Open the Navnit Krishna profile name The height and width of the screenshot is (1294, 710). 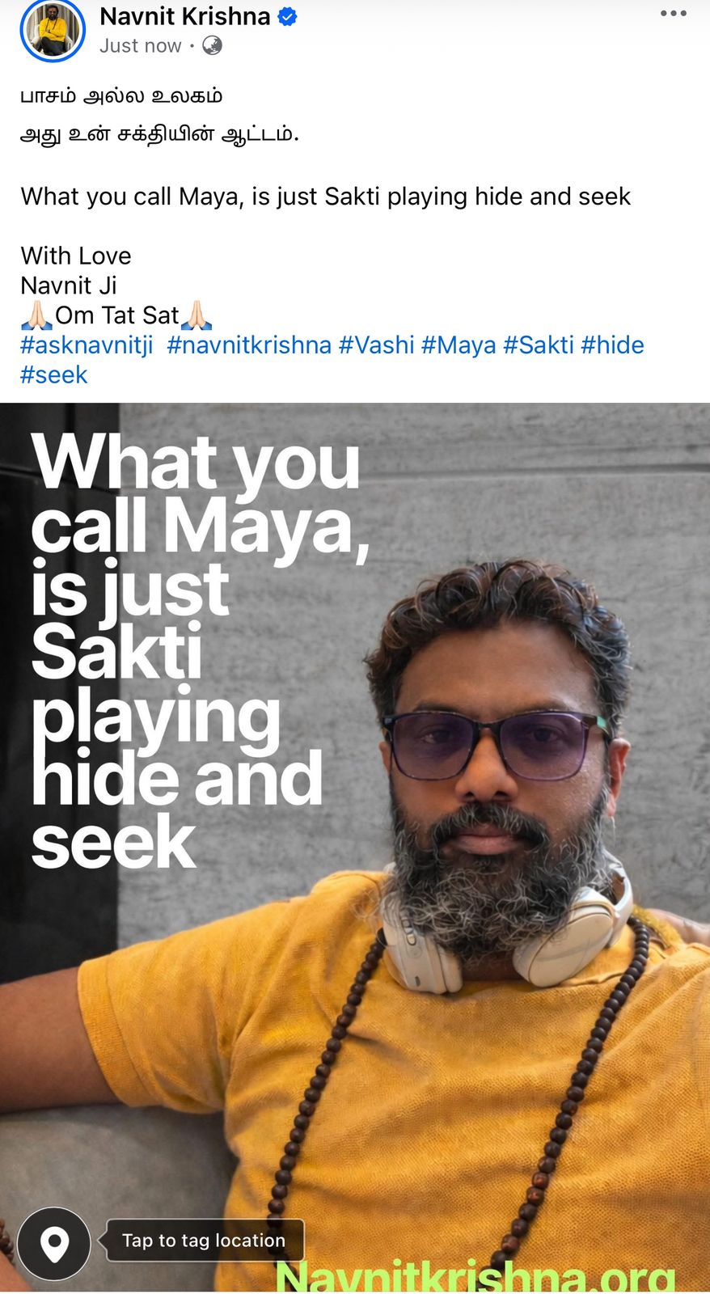tap(184, 16)
